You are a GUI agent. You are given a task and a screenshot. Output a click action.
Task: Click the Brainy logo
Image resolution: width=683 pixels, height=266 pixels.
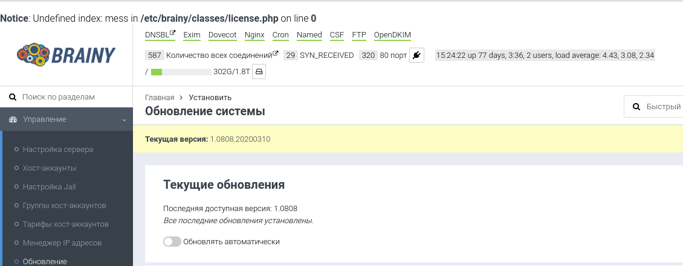[66, 54]
